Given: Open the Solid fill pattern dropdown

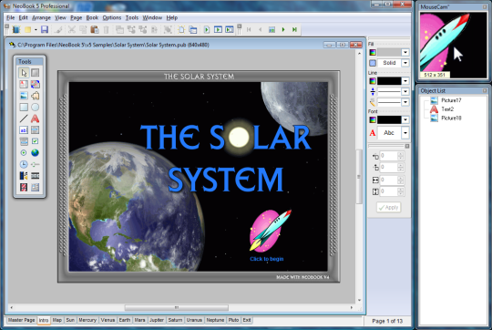Looking at the screenshot, I should tap(405, 63).
